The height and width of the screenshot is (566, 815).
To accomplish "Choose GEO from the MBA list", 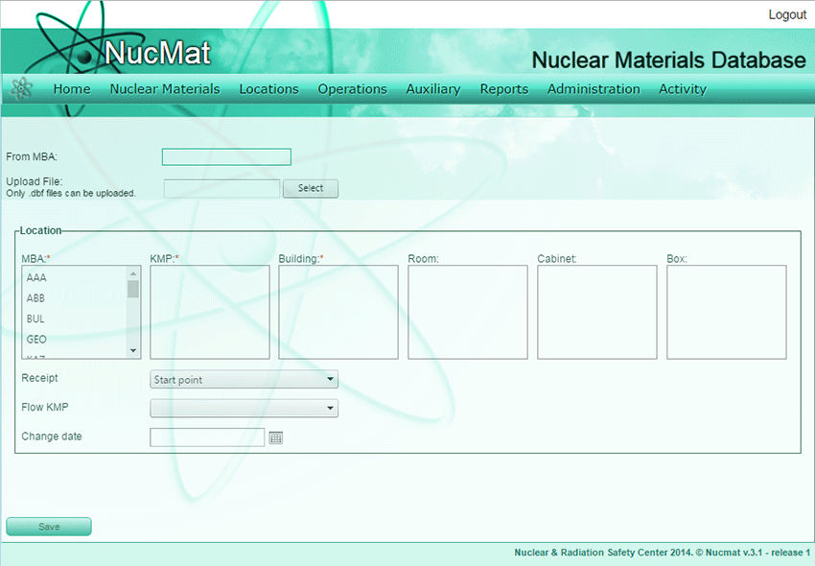I will pyautogui.click(x=36, y=339).
